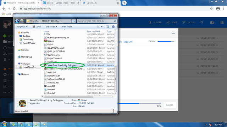Toggle the MediaFire list view icon

[222, 23]
